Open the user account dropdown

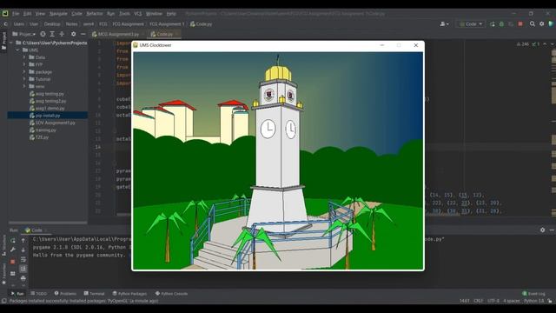coord(444,23)
